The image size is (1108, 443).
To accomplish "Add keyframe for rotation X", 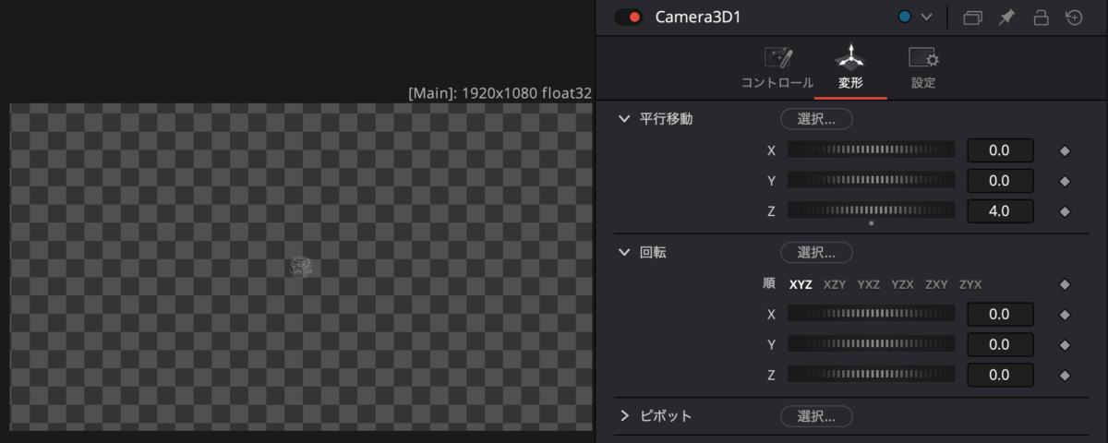I will tap(1064, 315).
